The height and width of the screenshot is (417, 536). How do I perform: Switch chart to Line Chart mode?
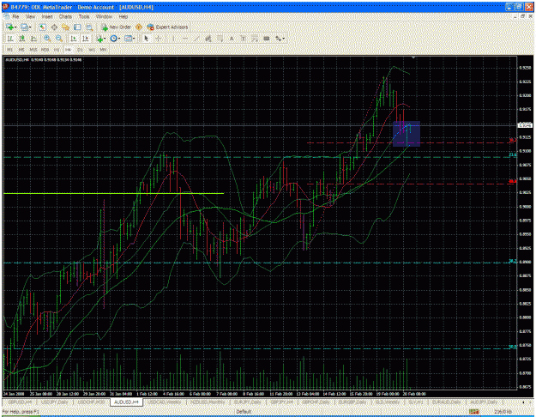coord(33,39)
